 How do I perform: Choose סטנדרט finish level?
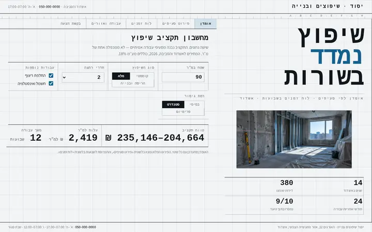[x=173, y=104]
